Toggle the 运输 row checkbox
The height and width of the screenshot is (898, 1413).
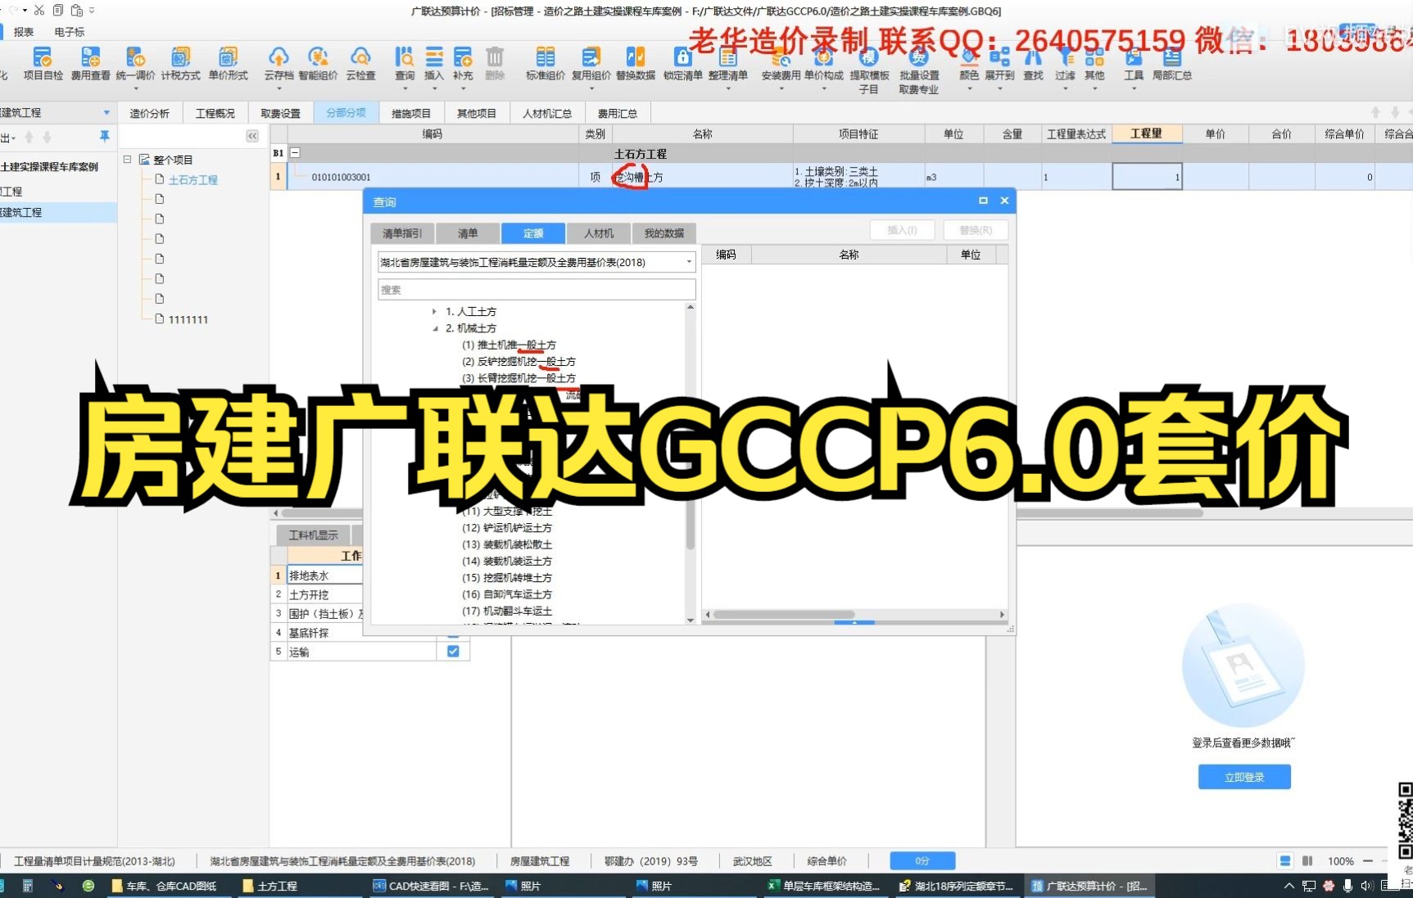[453, 652]
